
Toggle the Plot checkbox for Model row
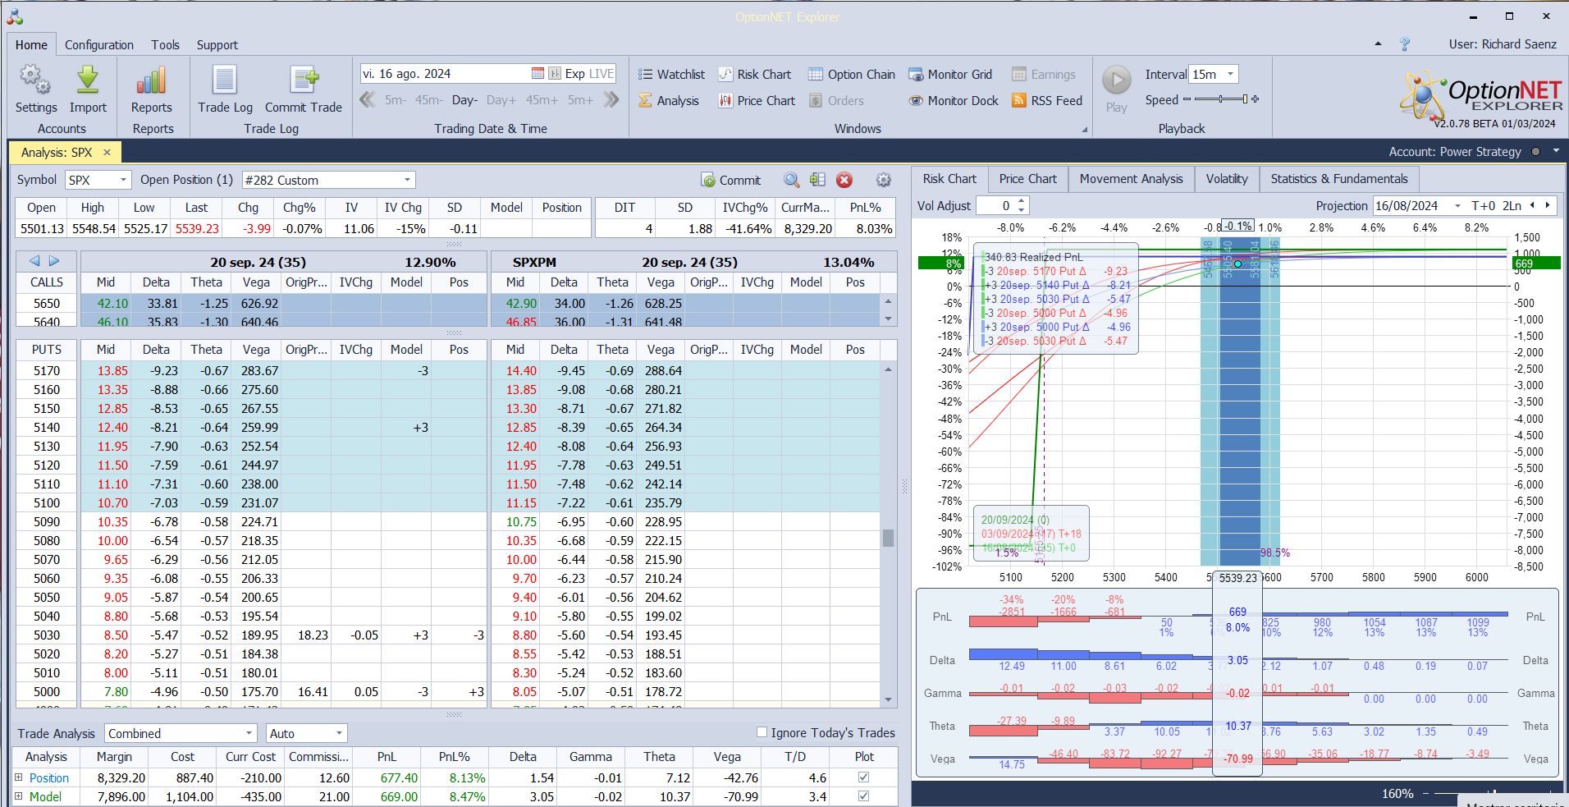pos(863,796)
